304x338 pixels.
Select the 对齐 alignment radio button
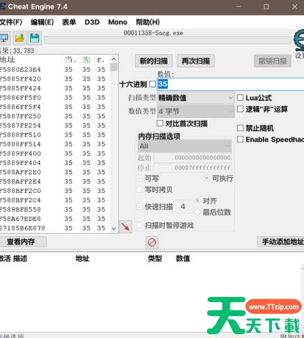[197, 201]
